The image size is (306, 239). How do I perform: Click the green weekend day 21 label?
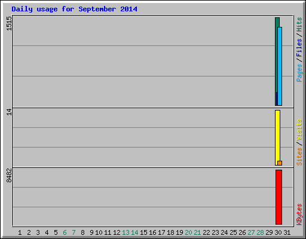pos(197,232)
